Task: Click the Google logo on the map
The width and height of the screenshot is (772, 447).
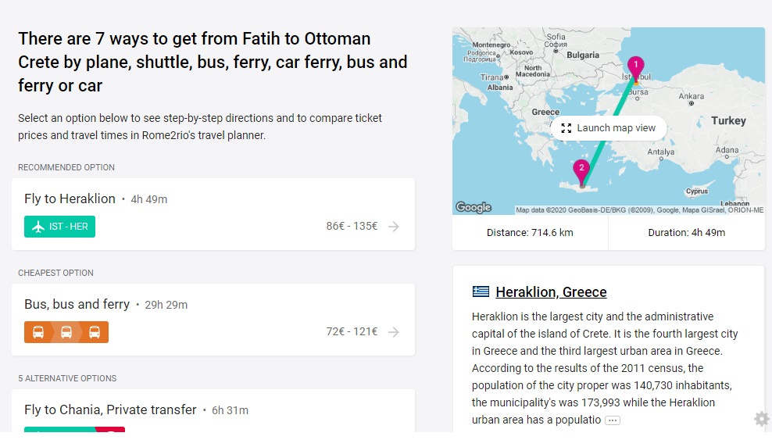Action: coord(473,207)
